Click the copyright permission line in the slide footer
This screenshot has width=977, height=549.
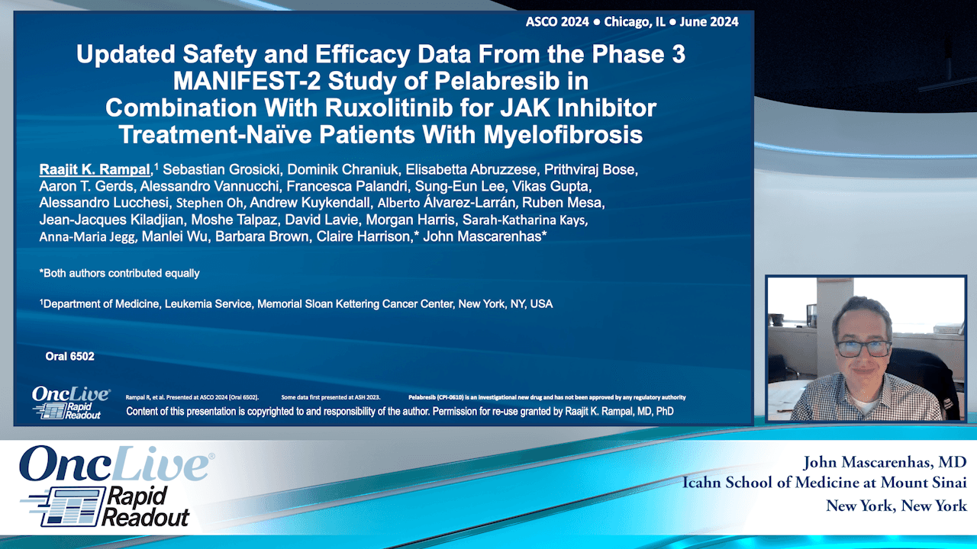pyautogui.click(x=399, y=412)
